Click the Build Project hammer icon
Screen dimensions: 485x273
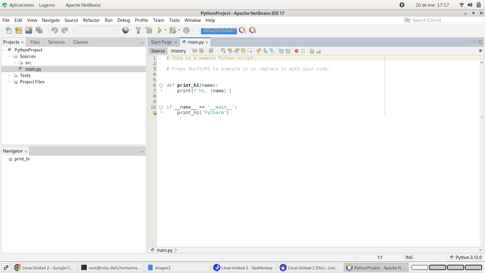[x=138, y=30]
